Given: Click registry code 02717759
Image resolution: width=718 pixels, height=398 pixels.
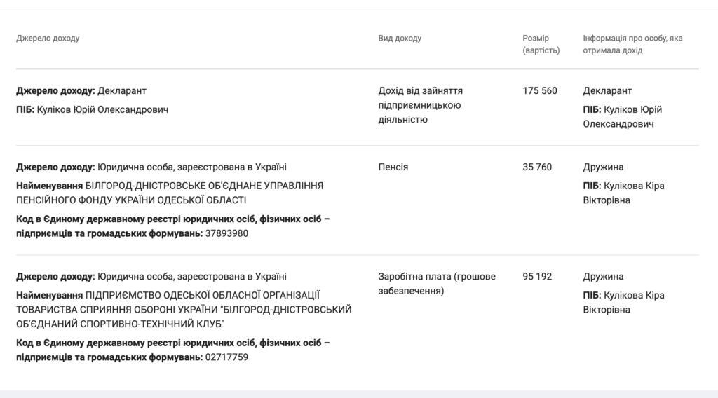Looking at the screenshot, I should point(226,357).
